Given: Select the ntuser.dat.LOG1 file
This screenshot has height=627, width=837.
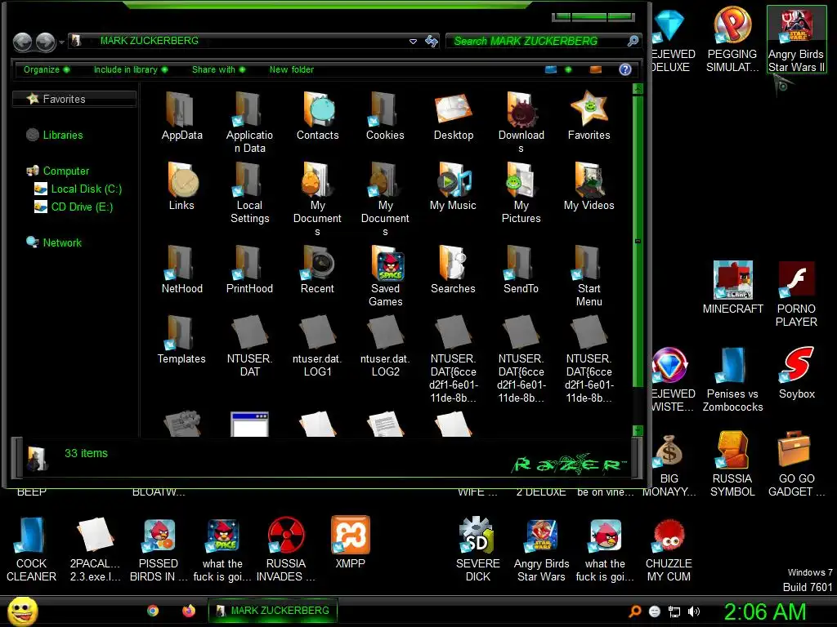Looking at the screenshot, I should [x=317, y=346].
